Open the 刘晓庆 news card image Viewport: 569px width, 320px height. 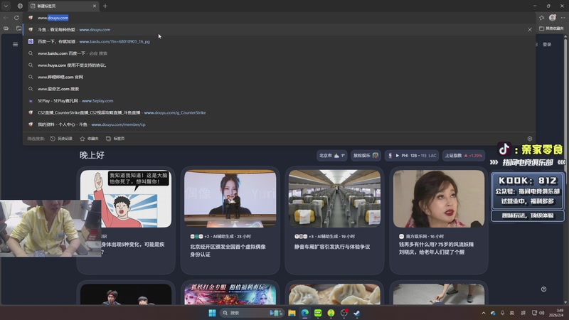(439, 199)
